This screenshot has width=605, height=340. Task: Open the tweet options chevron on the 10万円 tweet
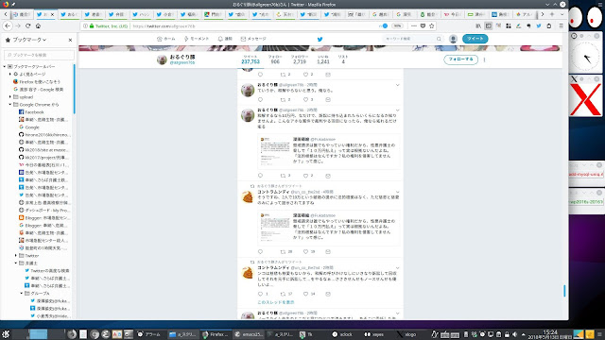[x=397, y=110]
